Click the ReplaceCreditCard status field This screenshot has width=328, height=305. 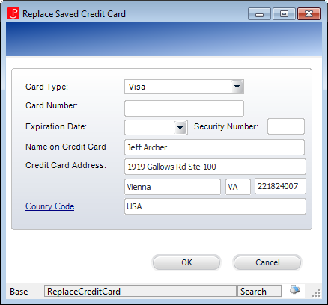[x=140, y=292]
